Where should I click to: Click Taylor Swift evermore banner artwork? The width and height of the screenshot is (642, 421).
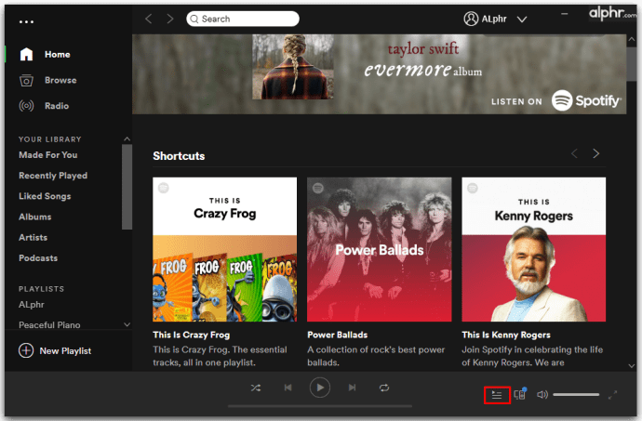click(293, 67)
